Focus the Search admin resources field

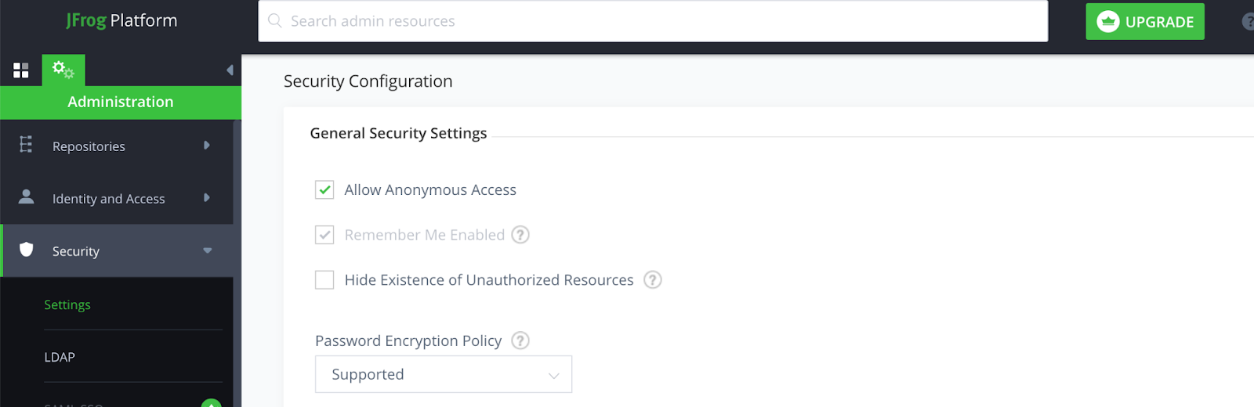click(x=658, y=21)
